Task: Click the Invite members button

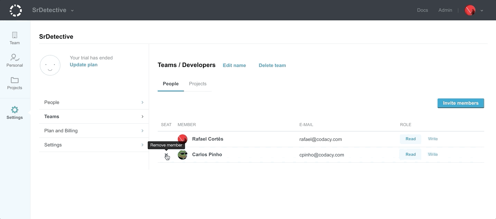Action: point(460,103)
